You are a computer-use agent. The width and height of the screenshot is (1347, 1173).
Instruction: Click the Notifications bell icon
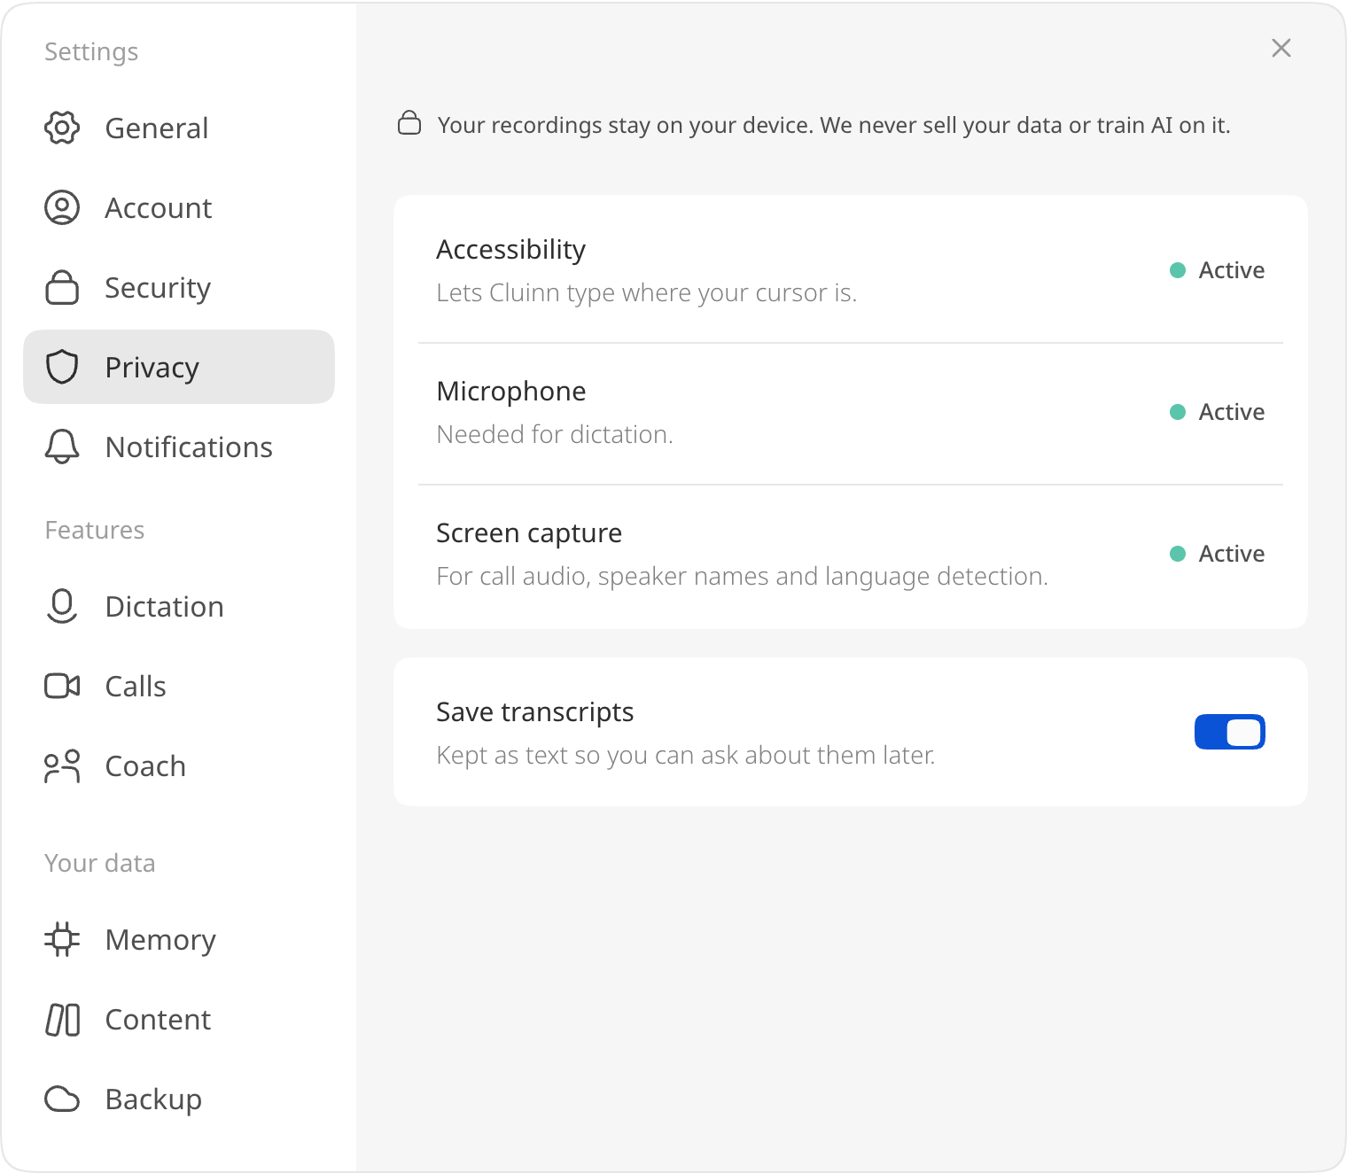pyautogui.click(x=62, y=447)
